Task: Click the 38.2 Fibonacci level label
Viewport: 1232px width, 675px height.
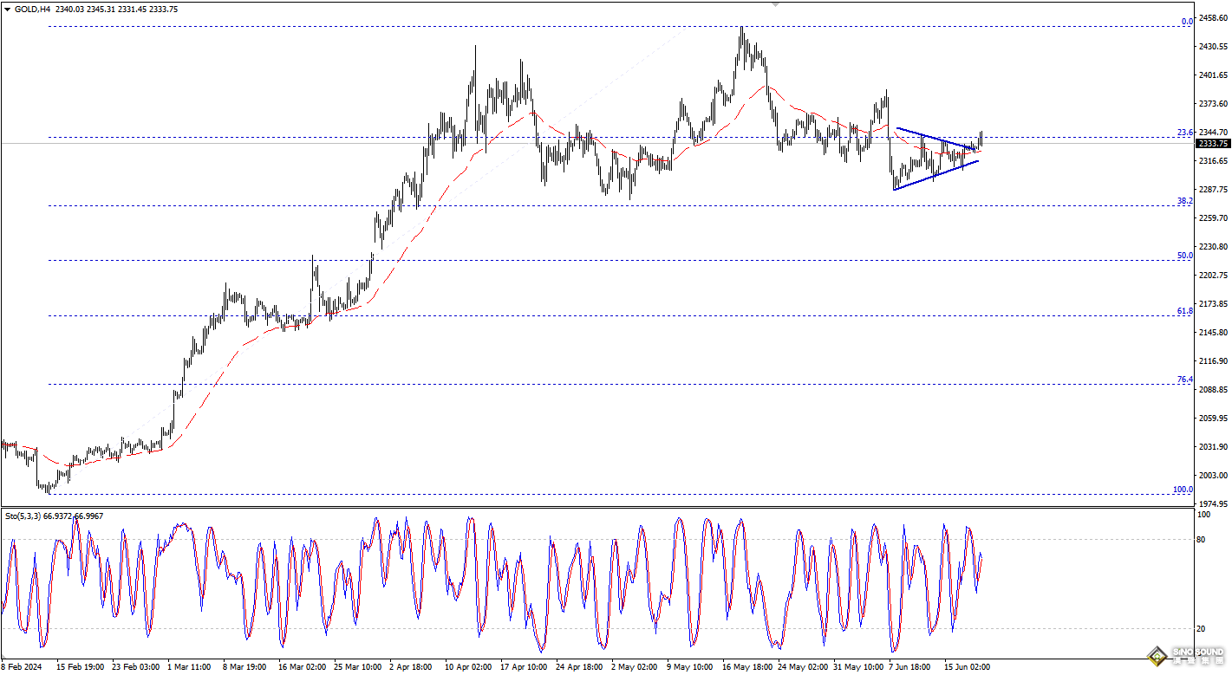Action: click(1185, 201)
